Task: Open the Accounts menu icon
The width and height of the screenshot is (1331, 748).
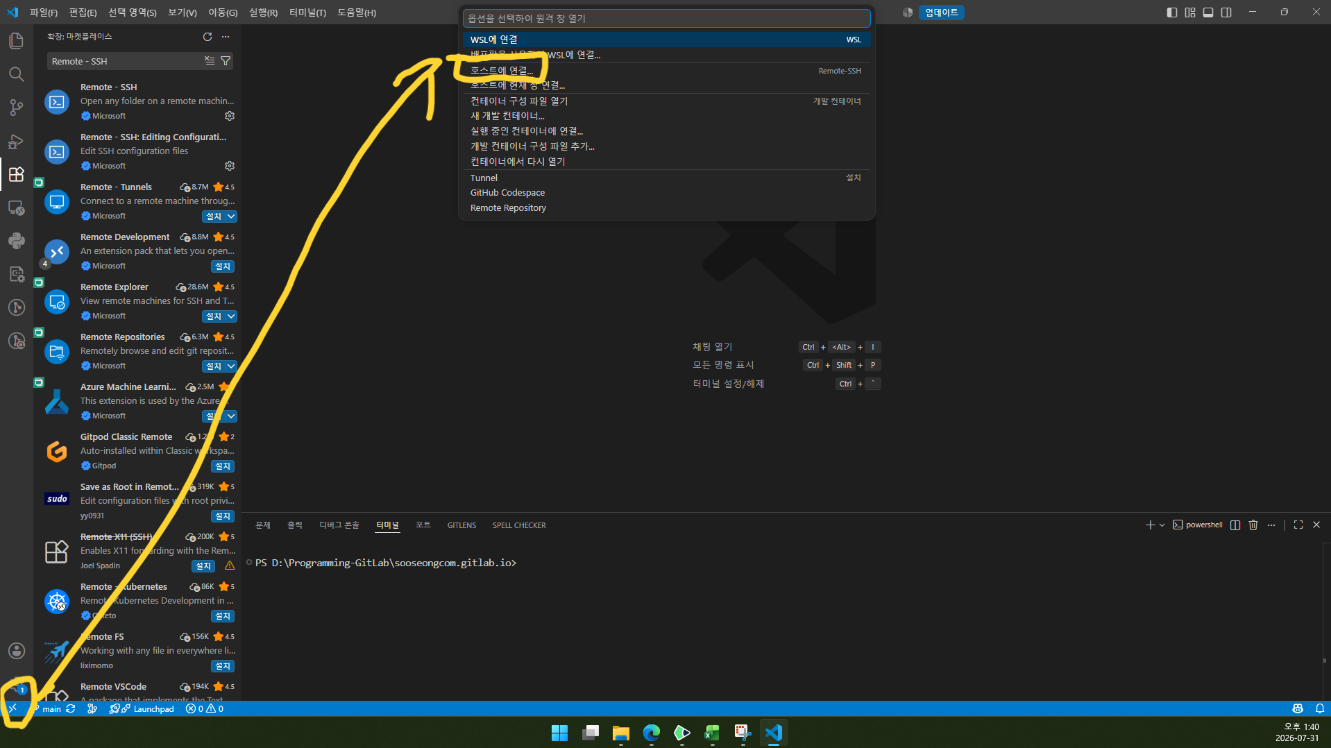Action: click(17, 651)
